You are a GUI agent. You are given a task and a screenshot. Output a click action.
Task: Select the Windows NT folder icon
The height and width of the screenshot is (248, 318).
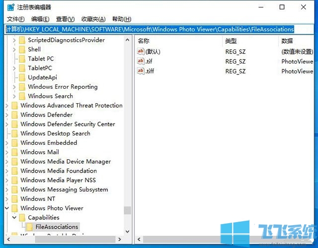point(14,199)
